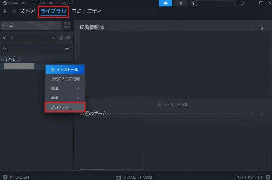Open ダウンロードの管理 link
272x180 pixels.
pyautogui.click(x=138, y=177)
